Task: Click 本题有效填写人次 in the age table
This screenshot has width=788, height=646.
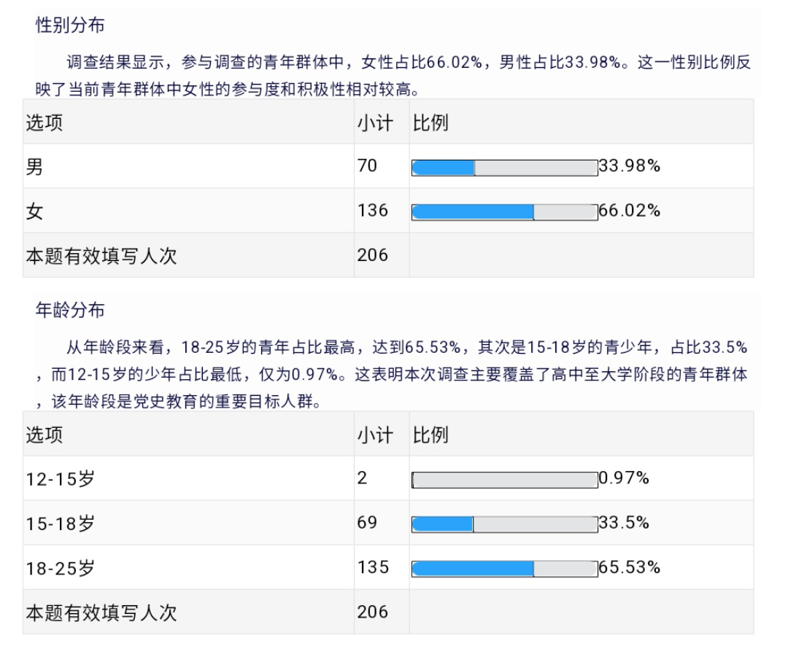Action: [x=101, y=613]
